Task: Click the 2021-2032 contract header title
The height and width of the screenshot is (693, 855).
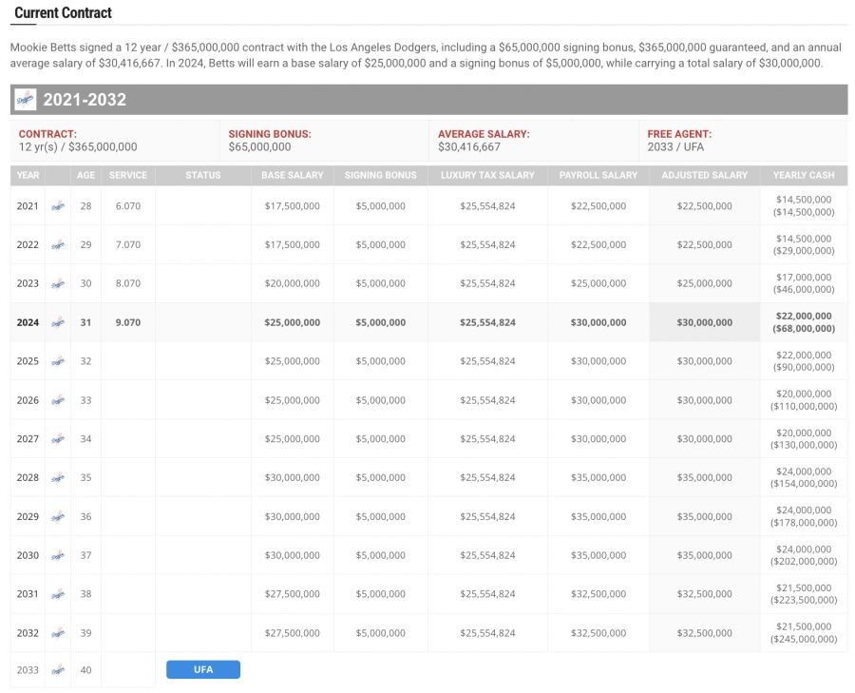Action: (x=85, y=99)
